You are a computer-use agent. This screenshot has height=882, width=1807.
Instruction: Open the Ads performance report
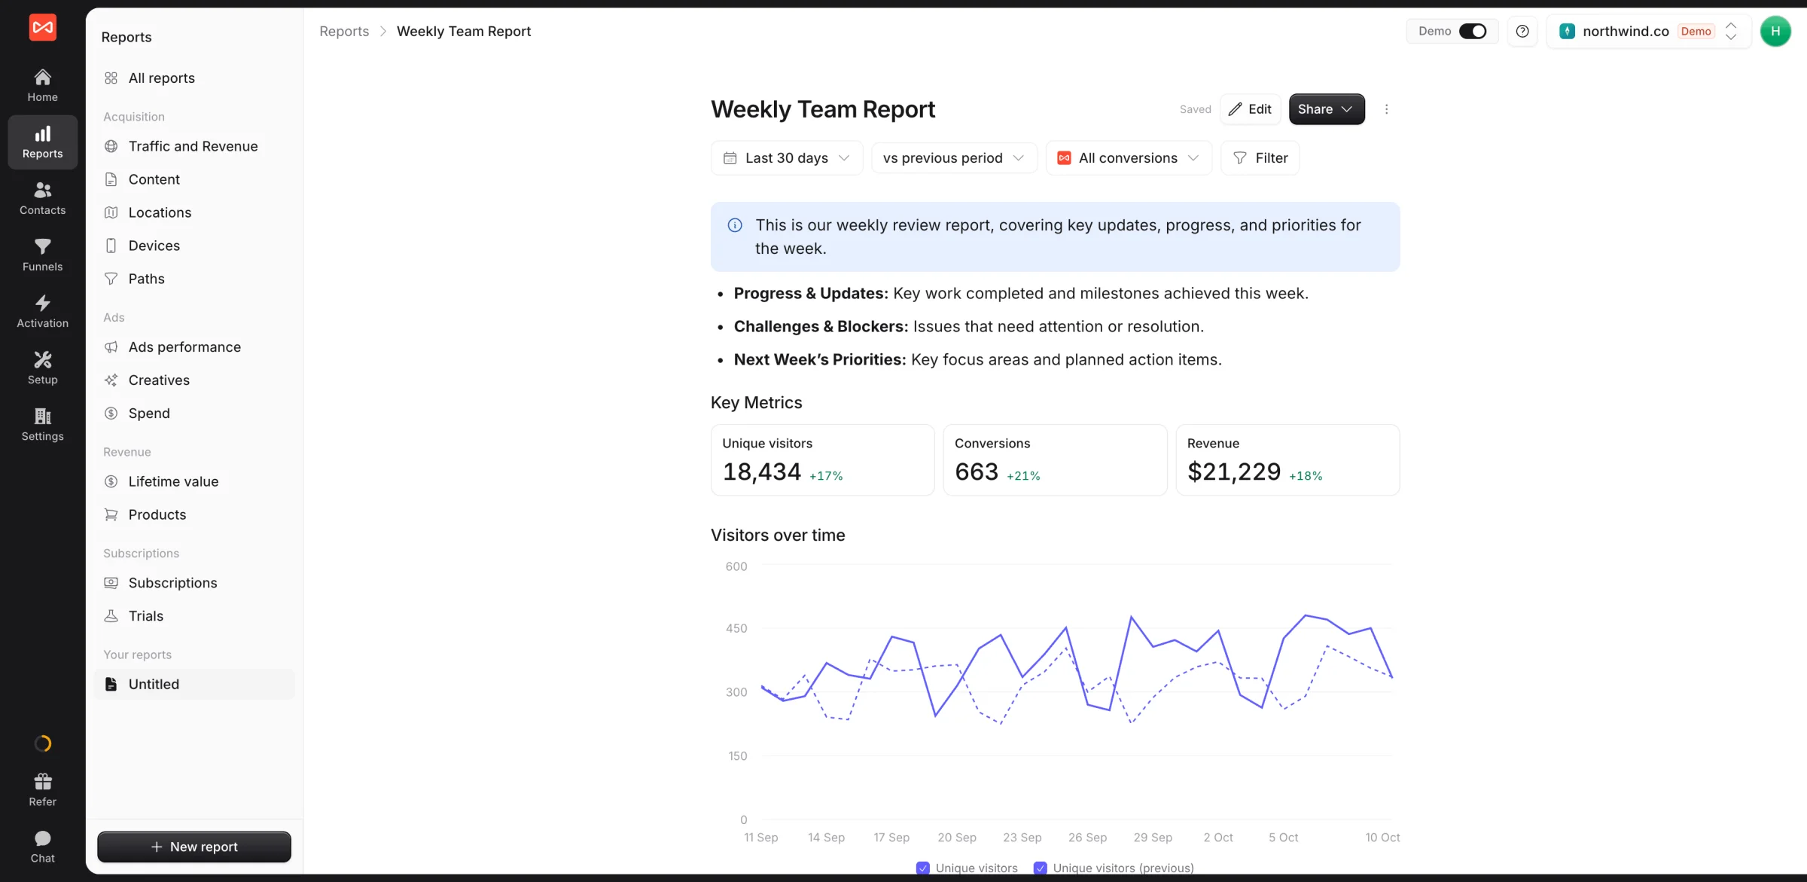(x=194, y=347)
